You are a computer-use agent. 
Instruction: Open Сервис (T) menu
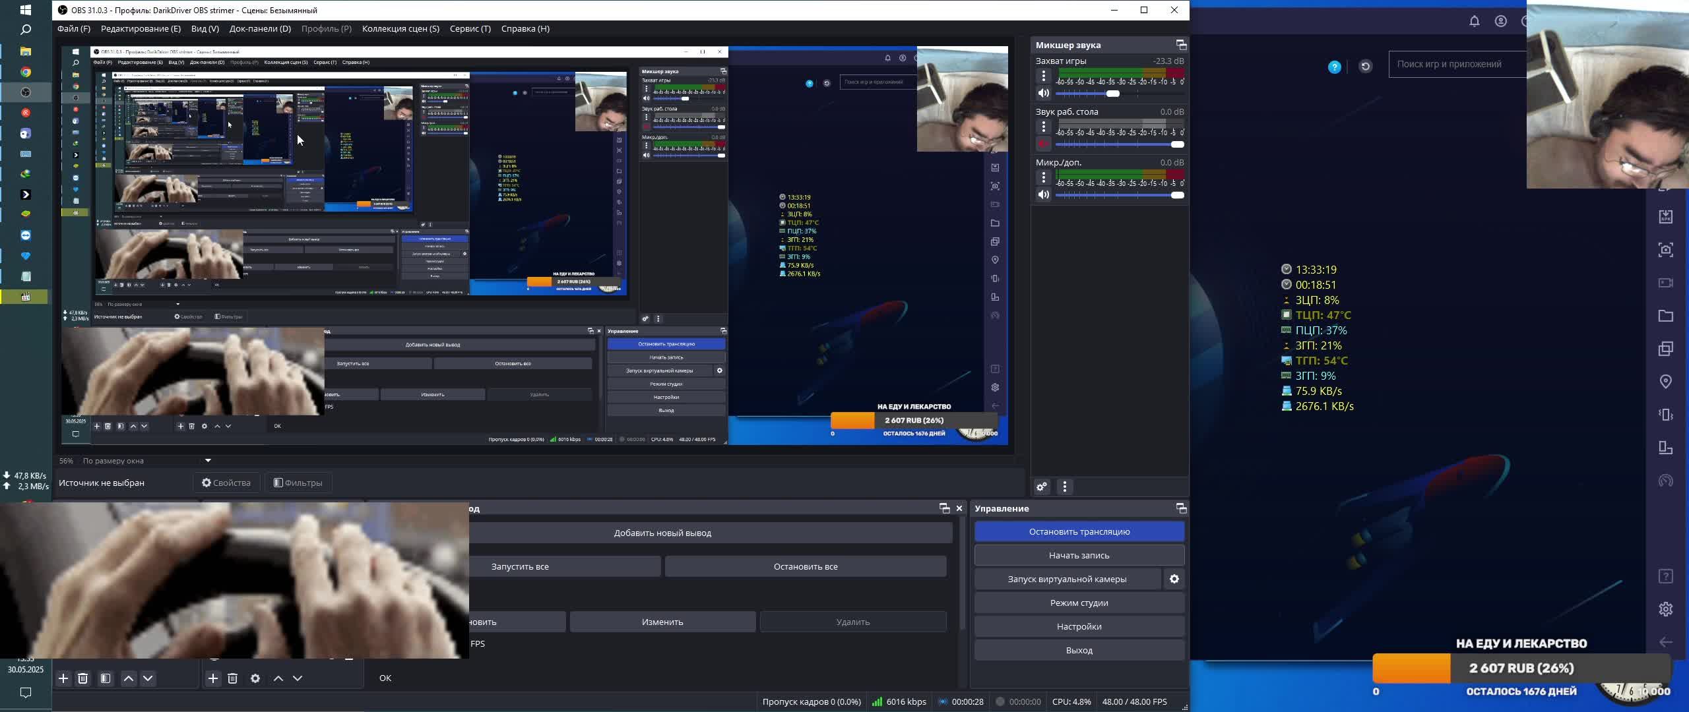coord(470,28)
